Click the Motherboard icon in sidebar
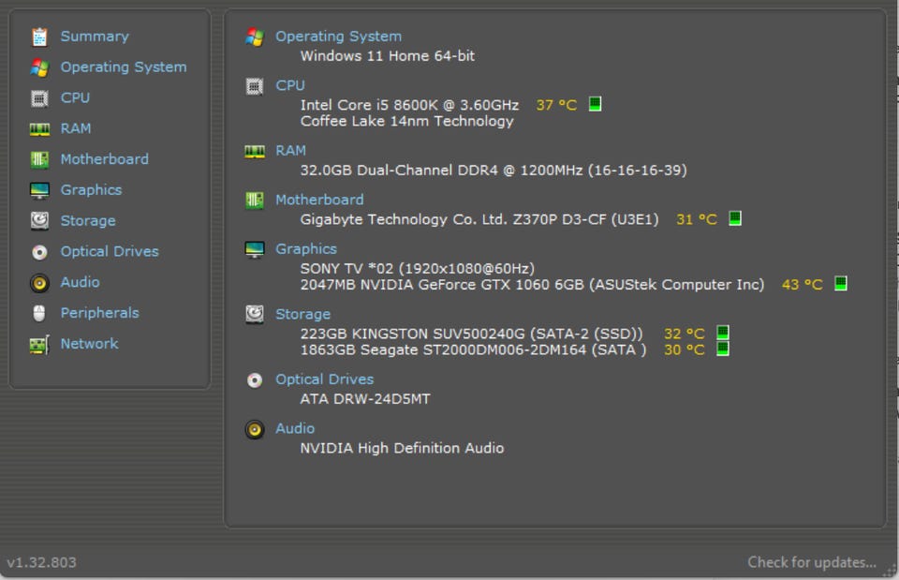The height and width of the screenshot is (580, 899). [x=39, y=159]
